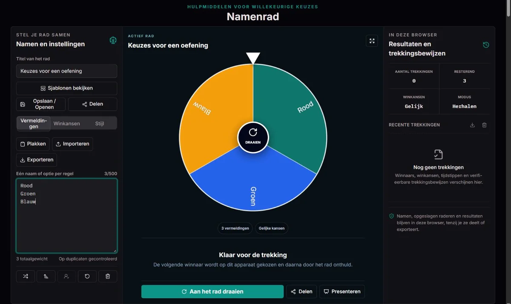Click Aan het rad draaien

pyautogui.click(x=212, y=292)
